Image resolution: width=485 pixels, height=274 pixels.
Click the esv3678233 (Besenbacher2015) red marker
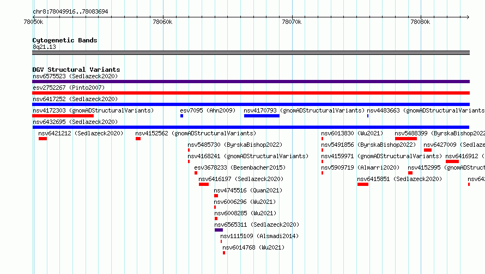(x=196, y=173)
